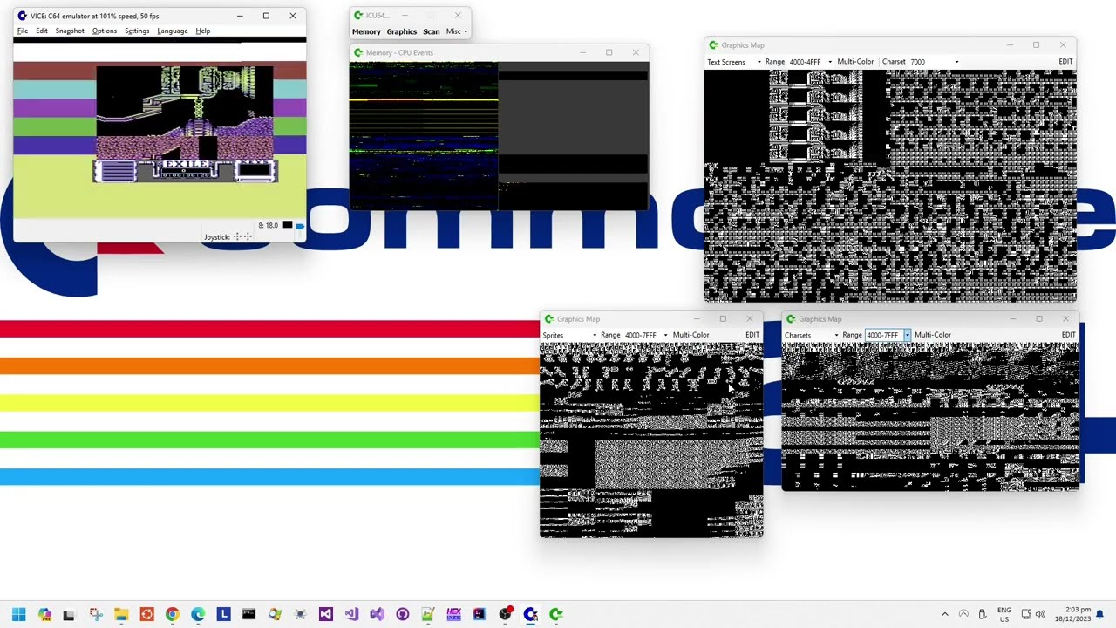Open Scan menu in ICU64 window
This screenshot has width=1116, height=628.
point(432,31)
